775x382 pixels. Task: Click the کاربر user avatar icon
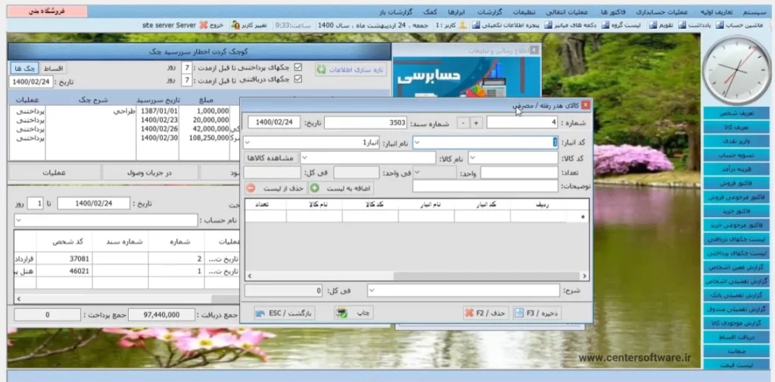[462, 25]
